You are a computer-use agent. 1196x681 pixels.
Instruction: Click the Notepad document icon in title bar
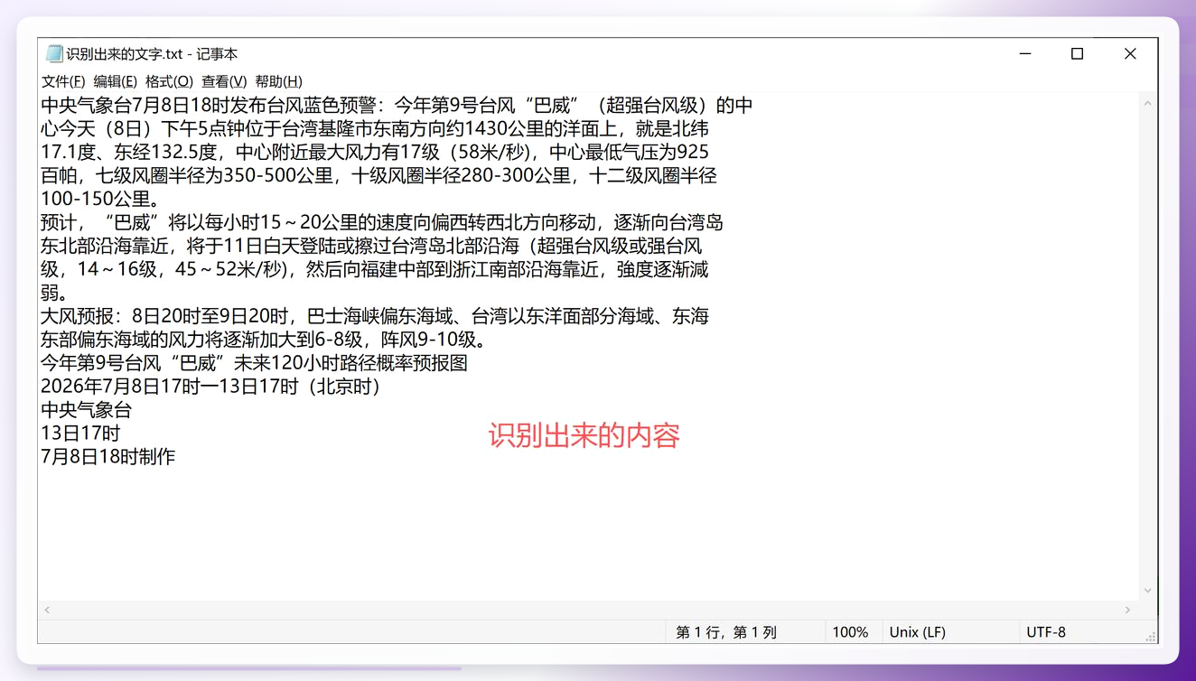click(x=54, y=54)
